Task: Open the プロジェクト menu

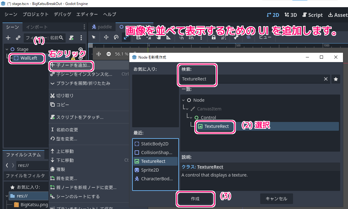Action: click(36, 14)
